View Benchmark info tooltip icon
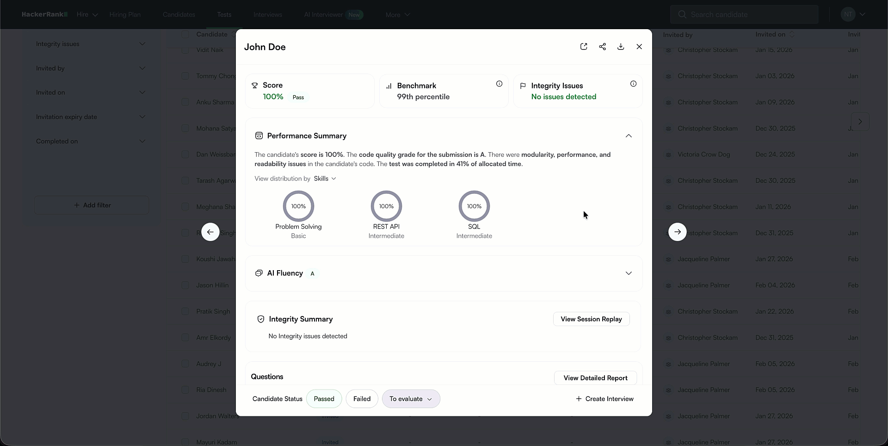The width and height of the screenshot is (888, 446). (x=499, y=84)
